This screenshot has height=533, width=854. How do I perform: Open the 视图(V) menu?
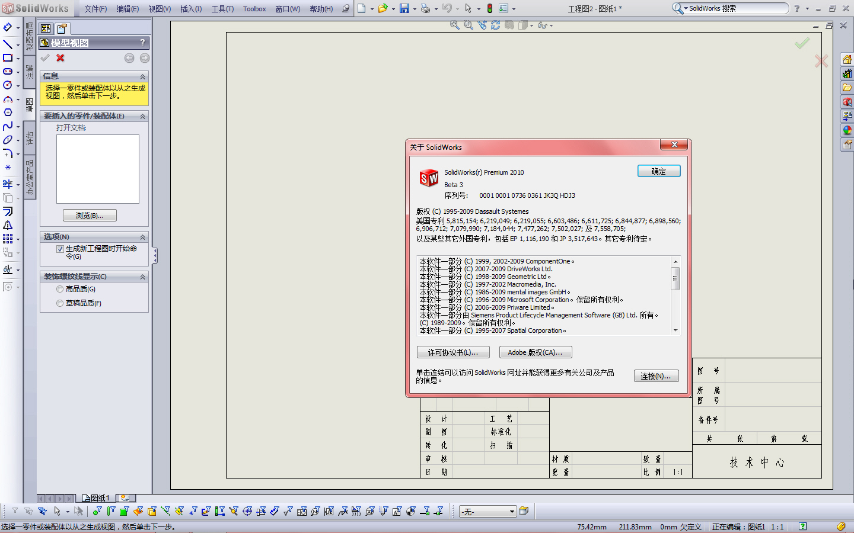point(160,9)
